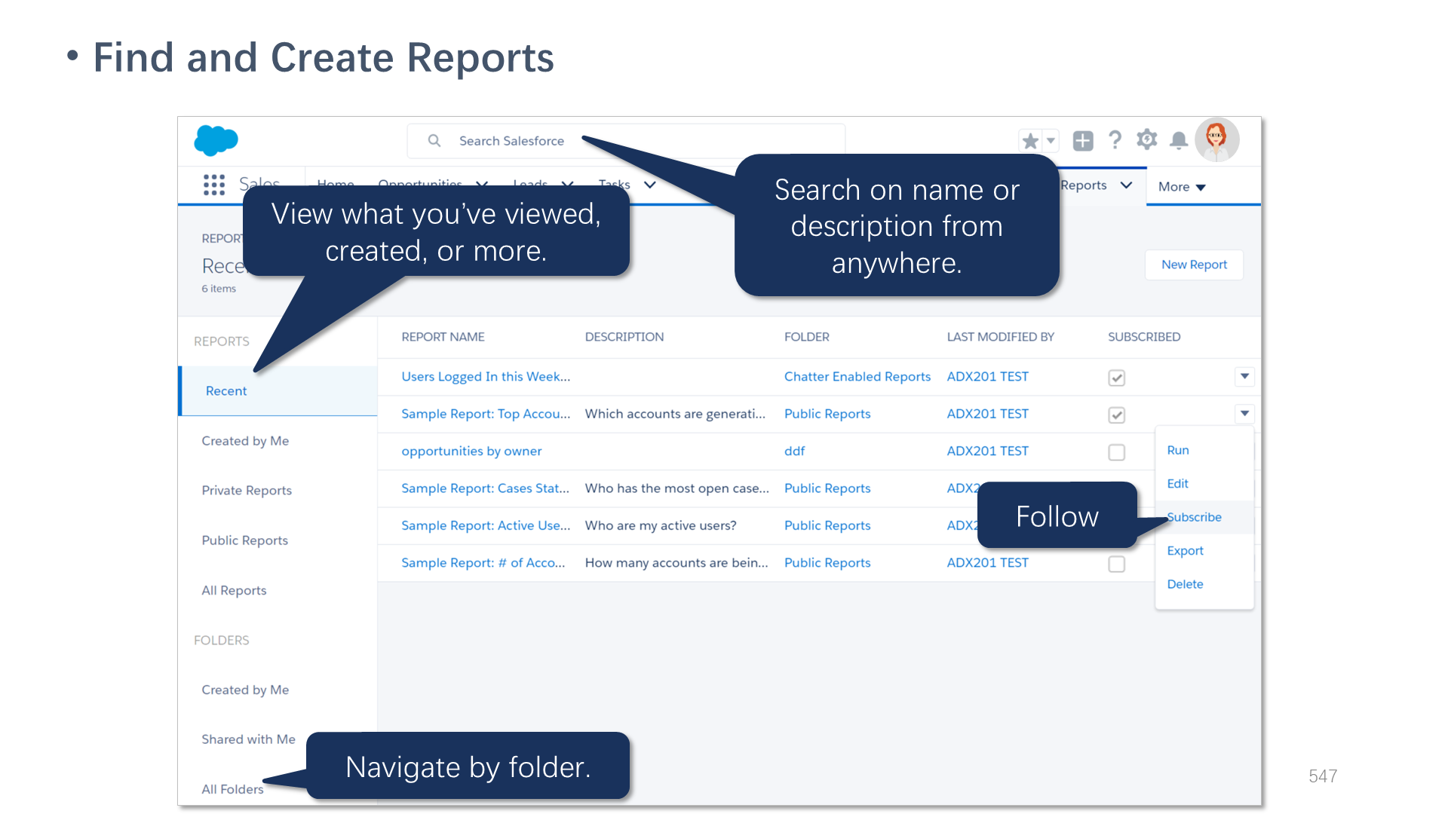Open ADX201 TEST for opportunities by owner

click(x=988, y=451)
